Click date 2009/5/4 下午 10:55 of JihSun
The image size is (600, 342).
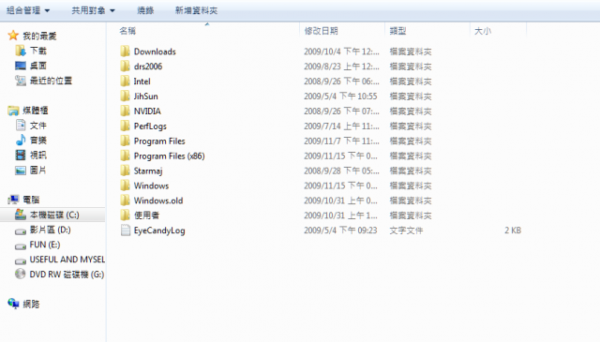tap(340, 96)
